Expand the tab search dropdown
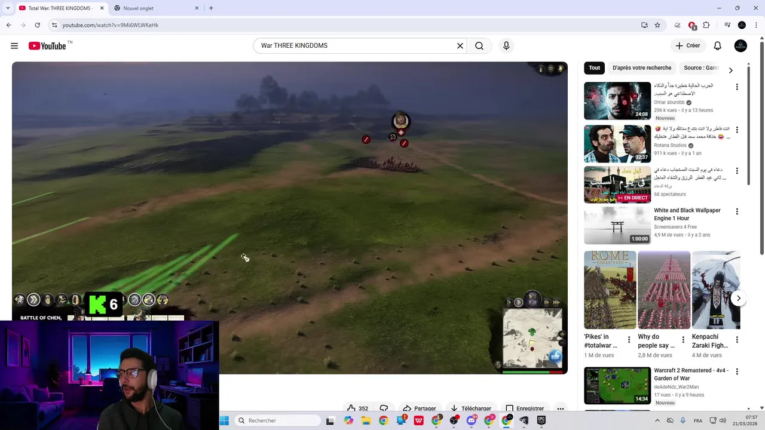765x430 pixels. 7,8
